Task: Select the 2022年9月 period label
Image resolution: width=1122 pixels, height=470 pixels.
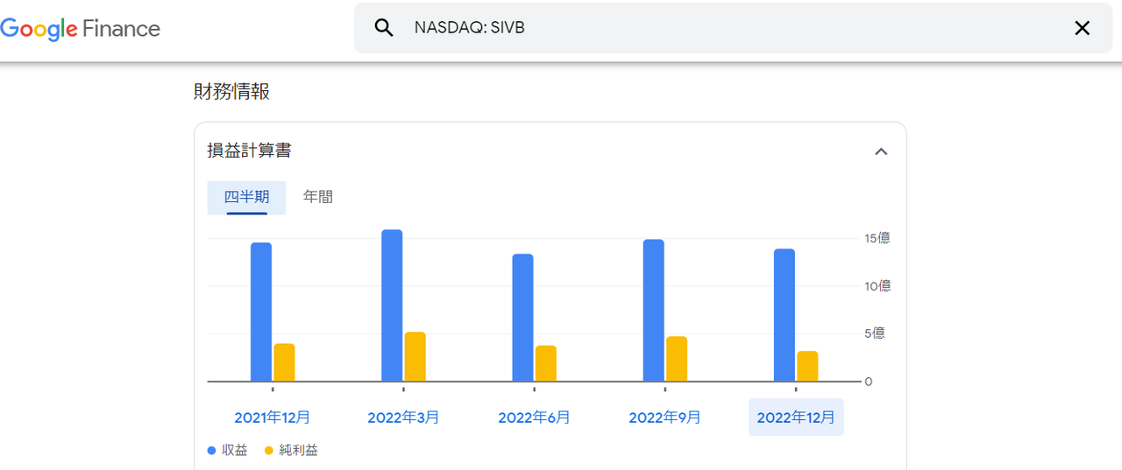Action: click(664, 417)
